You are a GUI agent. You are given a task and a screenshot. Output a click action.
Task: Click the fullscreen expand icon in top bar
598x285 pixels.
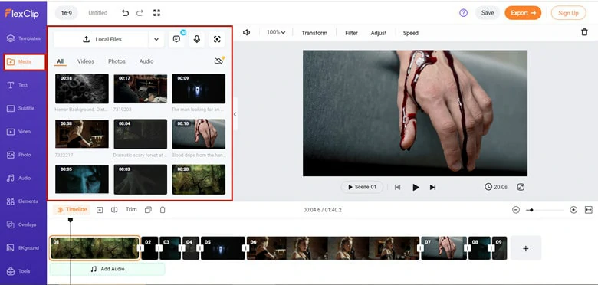click(156, 12)
